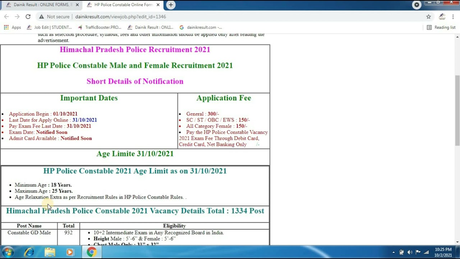This screenshot has height=259, width=460.
Task: Open the TrafficBooster.PRO bookmark
Action: tap(100, 27)
